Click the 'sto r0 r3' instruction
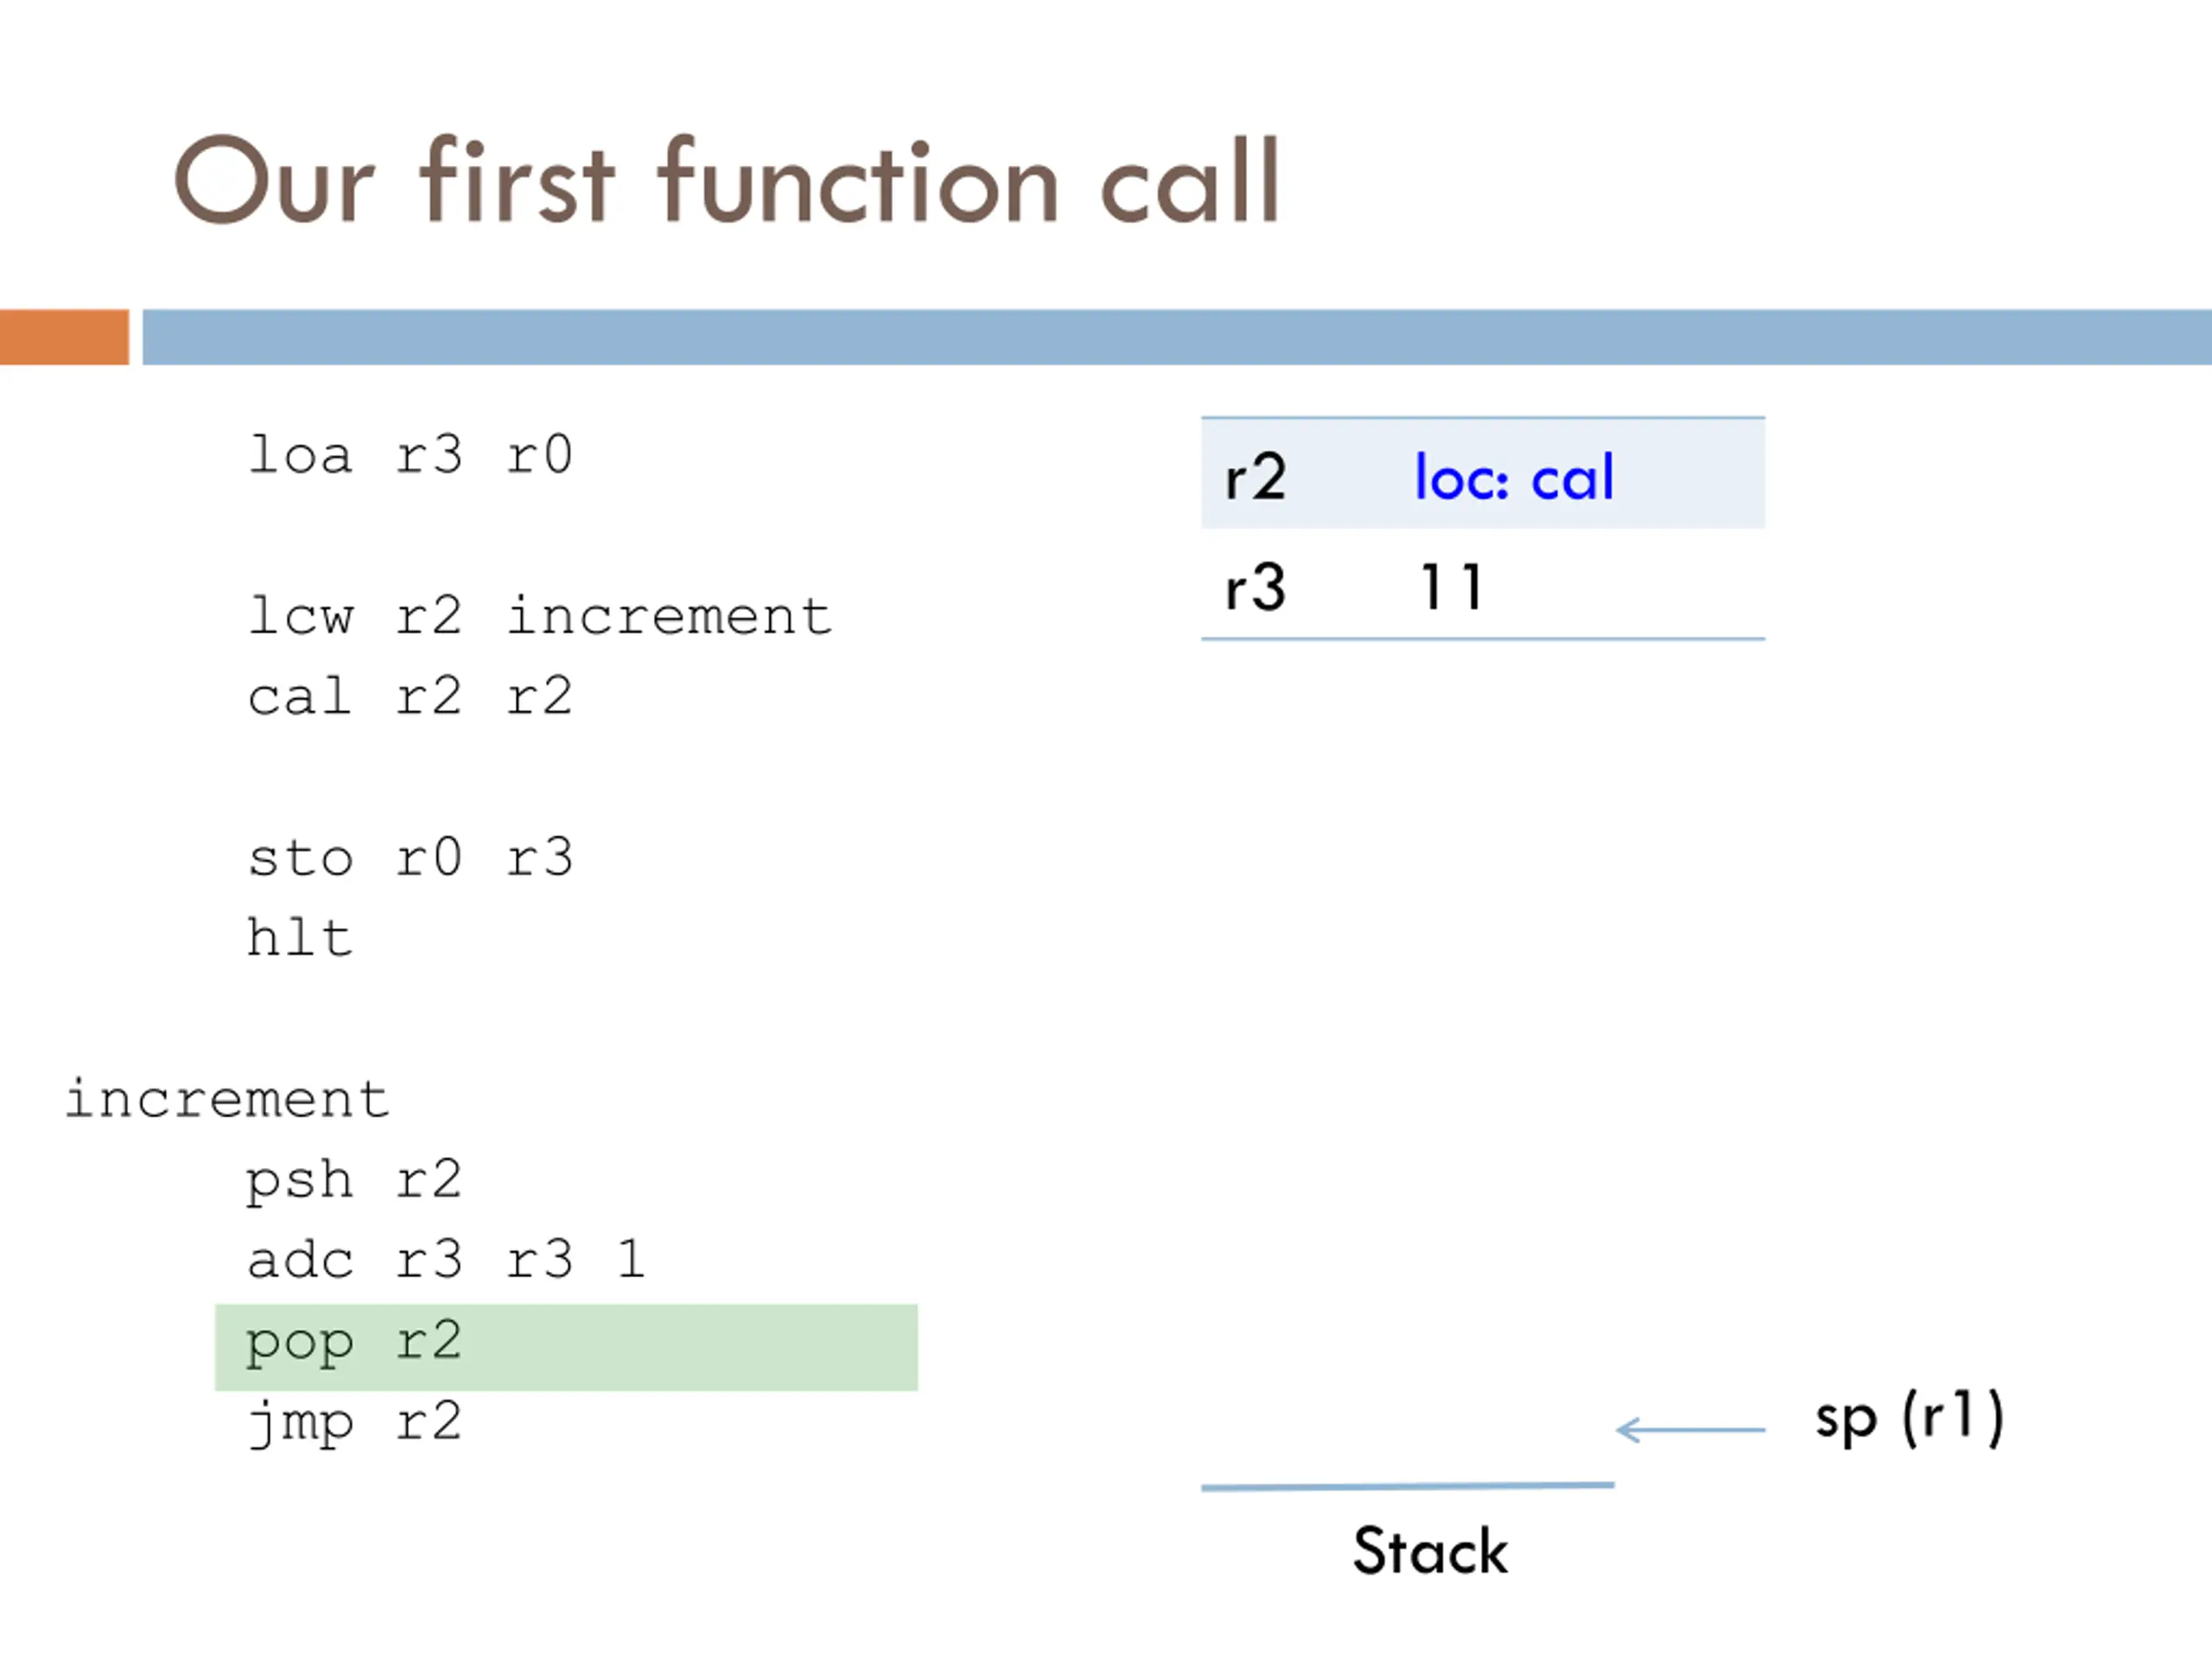The image size is (2212, 1659). (410, 857)
